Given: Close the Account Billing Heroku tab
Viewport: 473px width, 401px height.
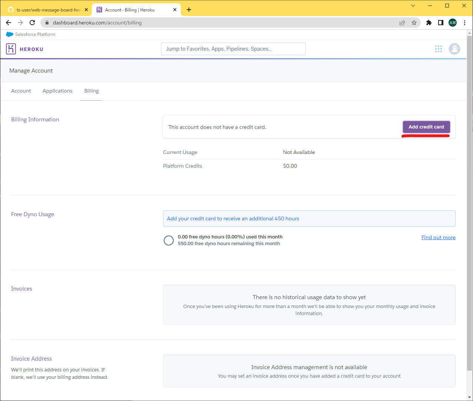Looking at the screenshot, I should (x=175, y=10).
